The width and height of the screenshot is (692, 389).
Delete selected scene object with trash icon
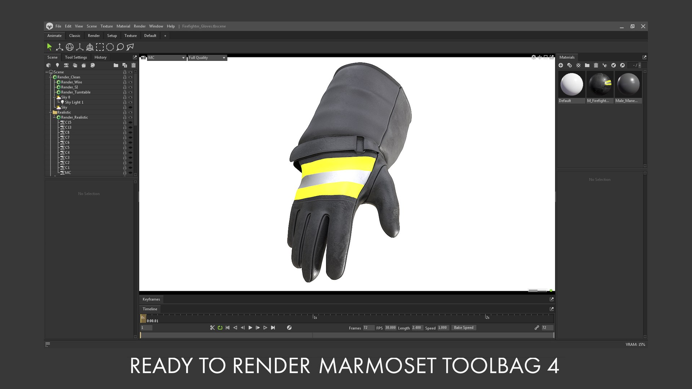point(133,65)
